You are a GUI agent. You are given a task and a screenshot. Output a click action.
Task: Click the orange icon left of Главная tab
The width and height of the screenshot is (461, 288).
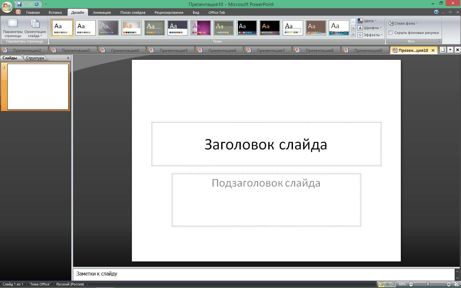click(x=18, y=12)
